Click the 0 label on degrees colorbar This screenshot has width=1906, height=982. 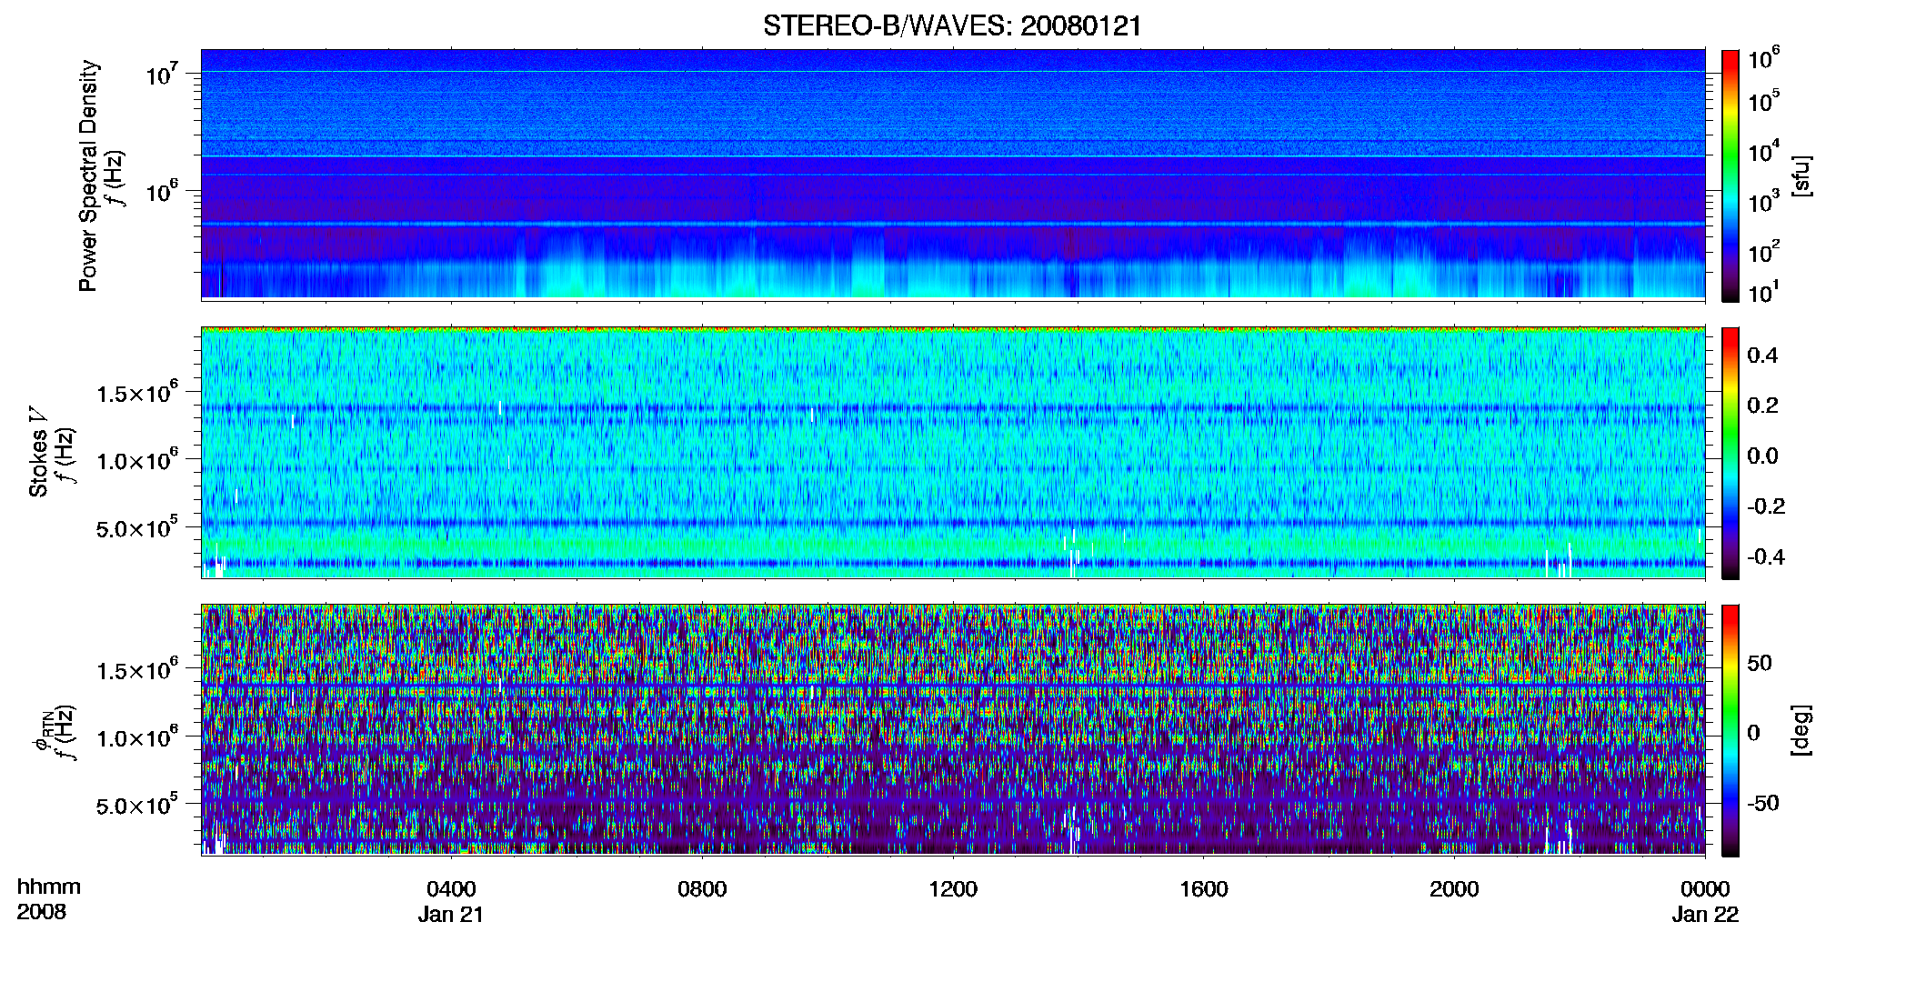pyautogui.click(x=1753, y=732)
